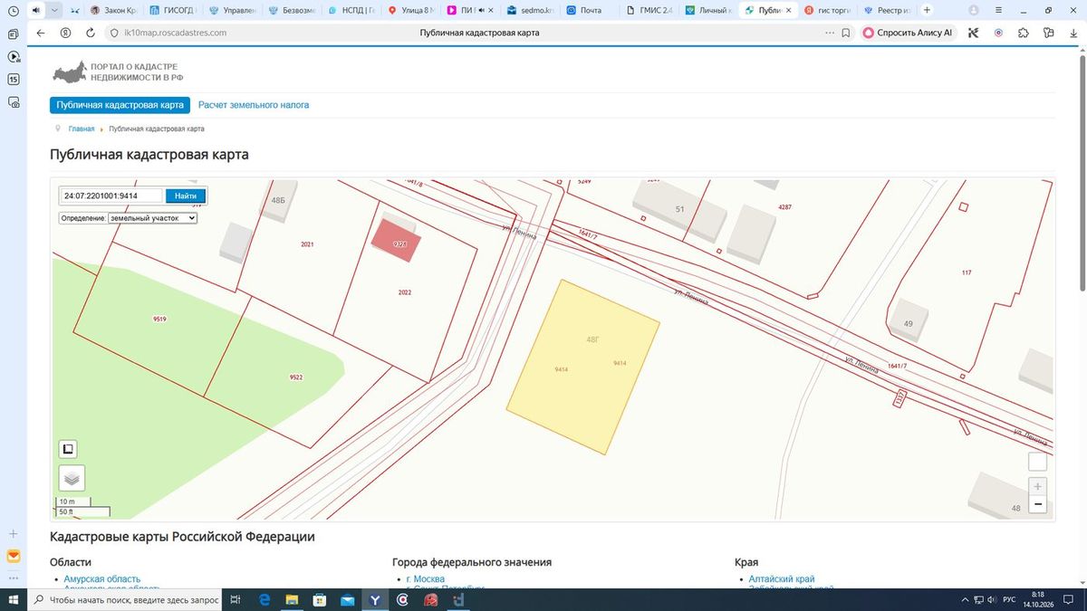Select Публичная кадастровая карта tab
The image size is (1087, 611).
click(x=120, y=105)
